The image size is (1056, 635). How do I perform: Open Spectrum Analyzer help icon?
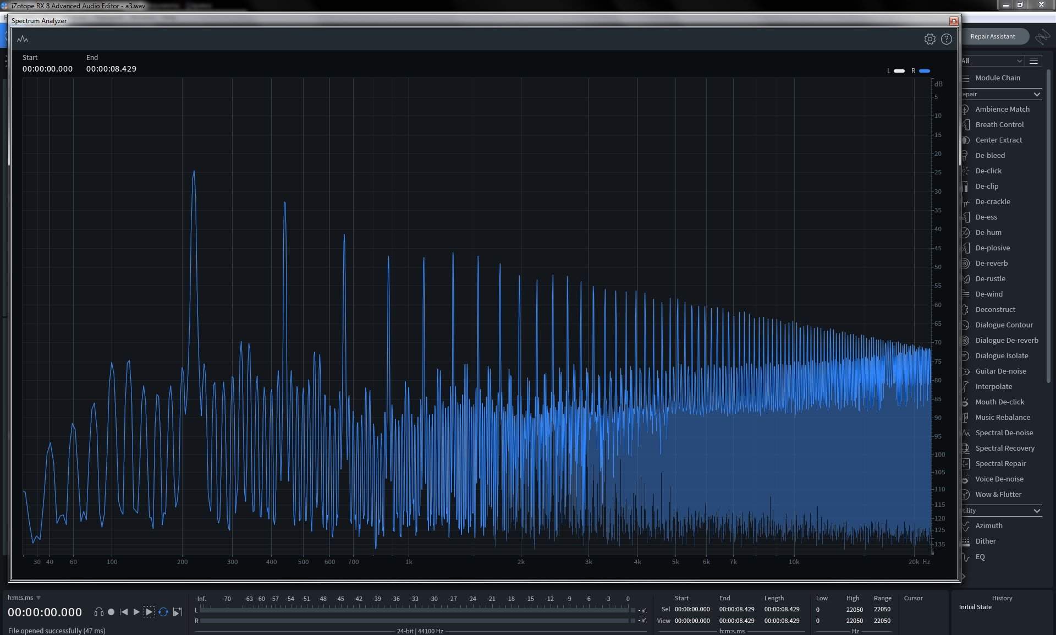(x=946, y=39)
